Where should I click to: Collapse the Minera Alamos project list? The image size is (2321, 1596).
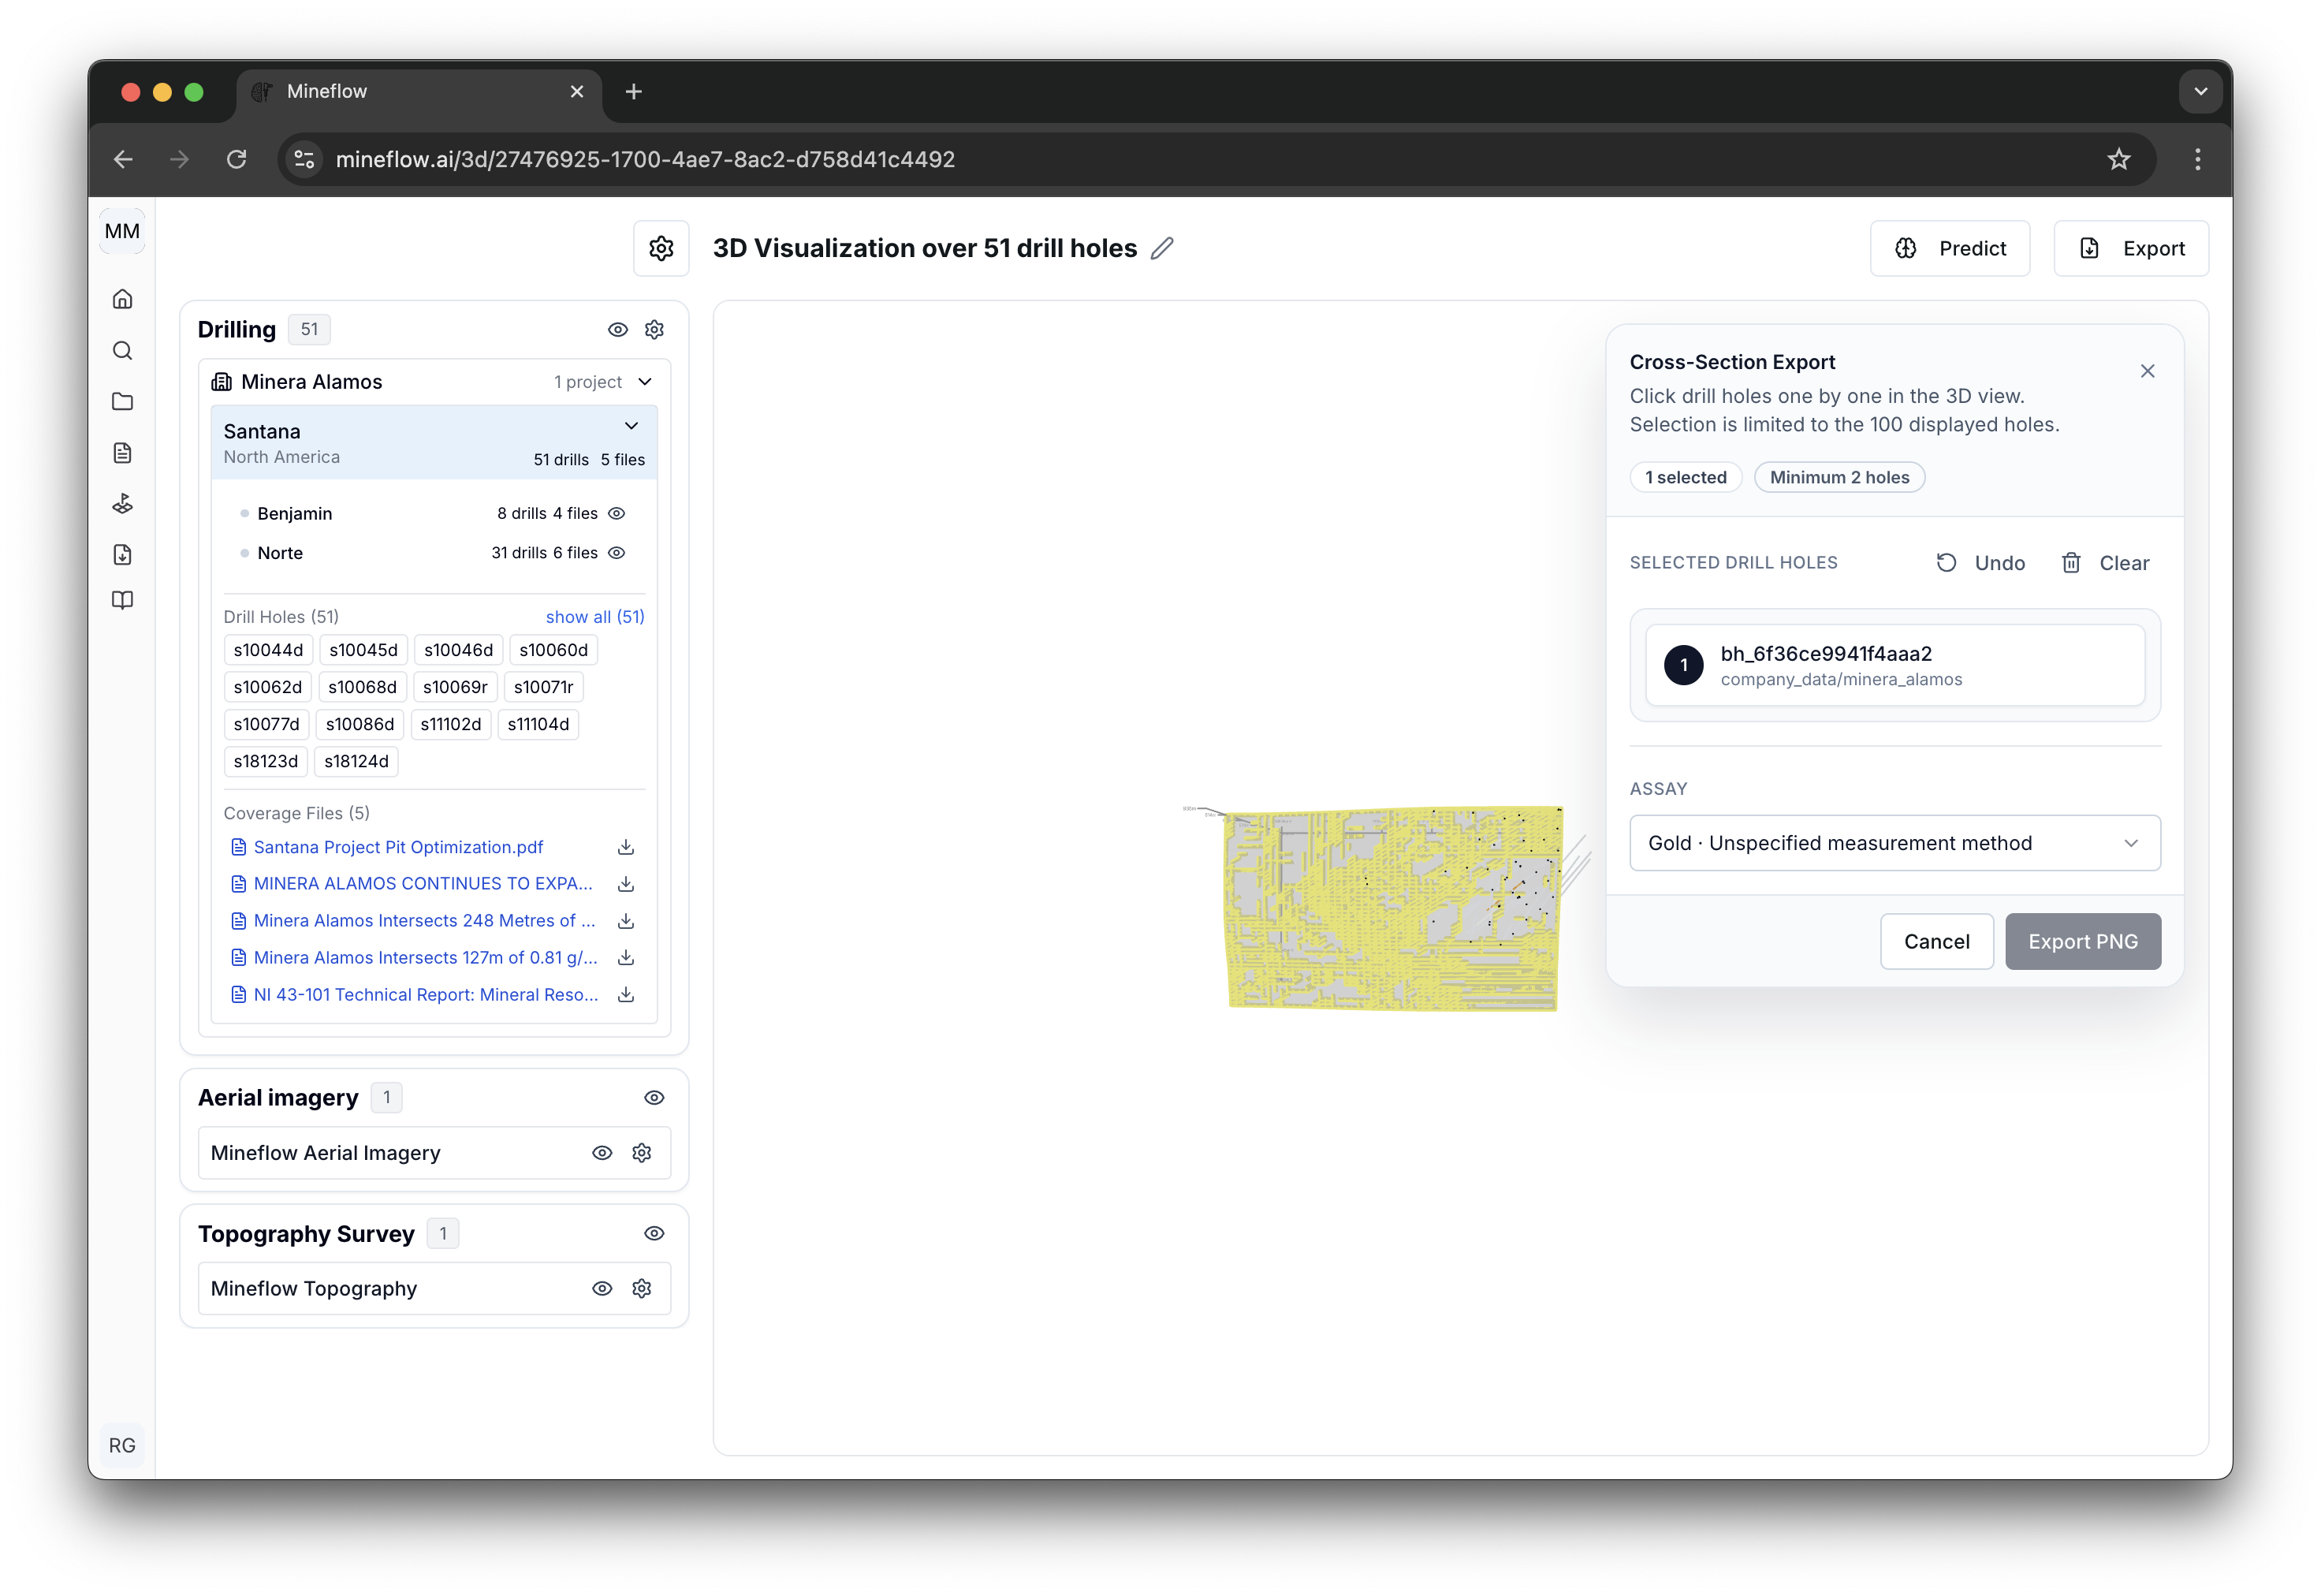point(645,381)
